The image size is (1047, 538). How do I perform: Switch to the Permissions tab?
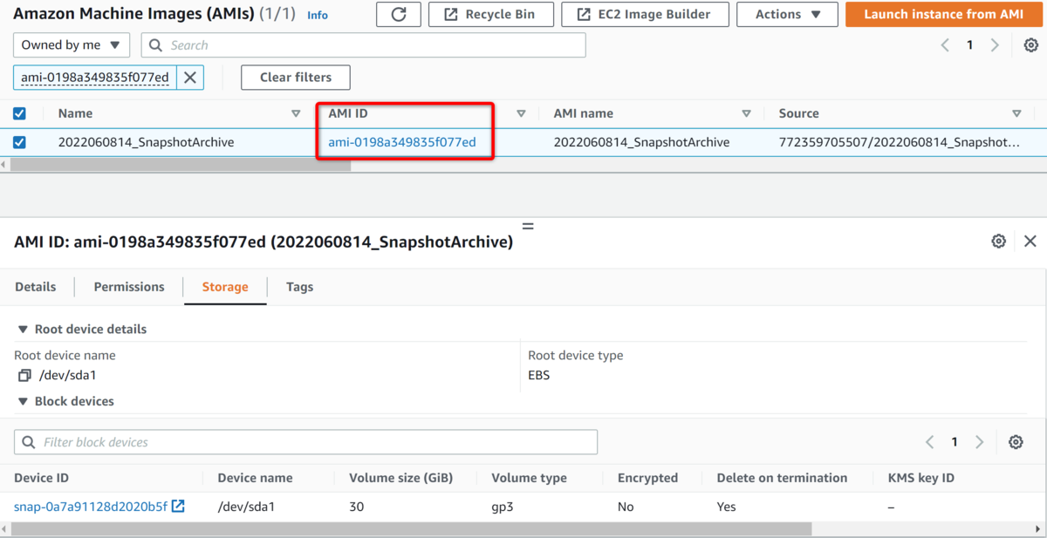[x=129, y=287]
